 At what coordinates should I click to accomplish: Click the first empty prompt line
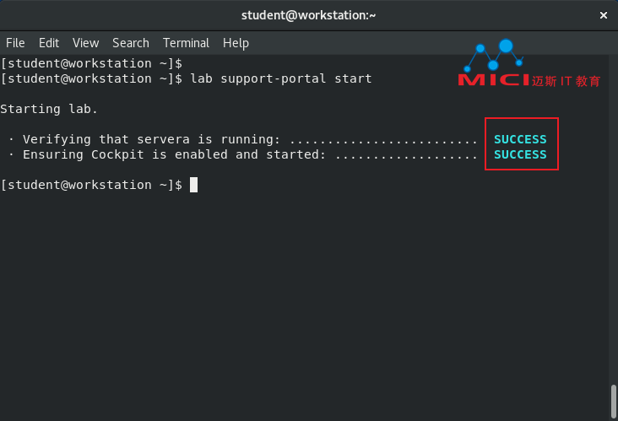click(x=91, y=63)
